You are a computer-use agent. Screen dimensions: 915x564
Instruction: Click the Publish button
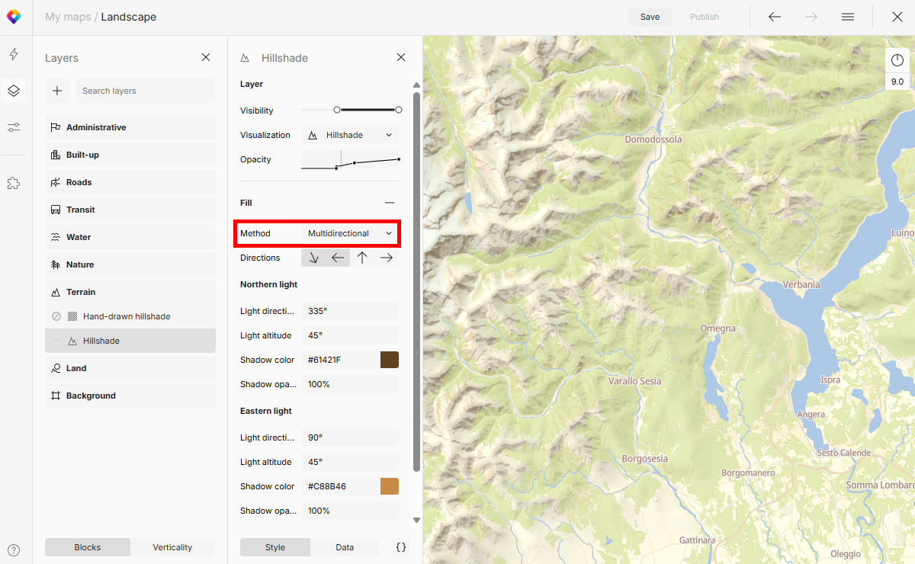(x=704, y=16)
